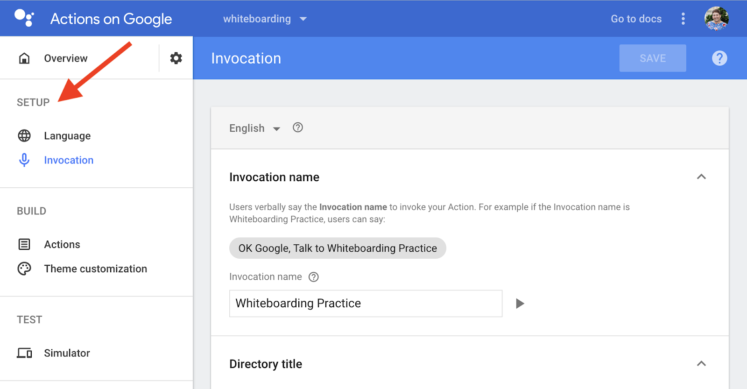The height and width of the screenshot is (389, 747).
Task: Click the OK Google, Talk to Whiteboarding Practice chip
Action: click(338, 248)
